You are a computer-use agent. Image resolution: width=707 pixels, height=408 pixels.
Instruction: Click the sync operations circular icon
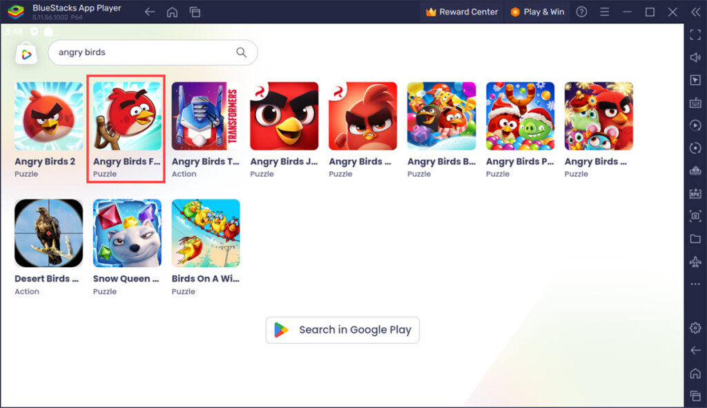click(695, 148)
